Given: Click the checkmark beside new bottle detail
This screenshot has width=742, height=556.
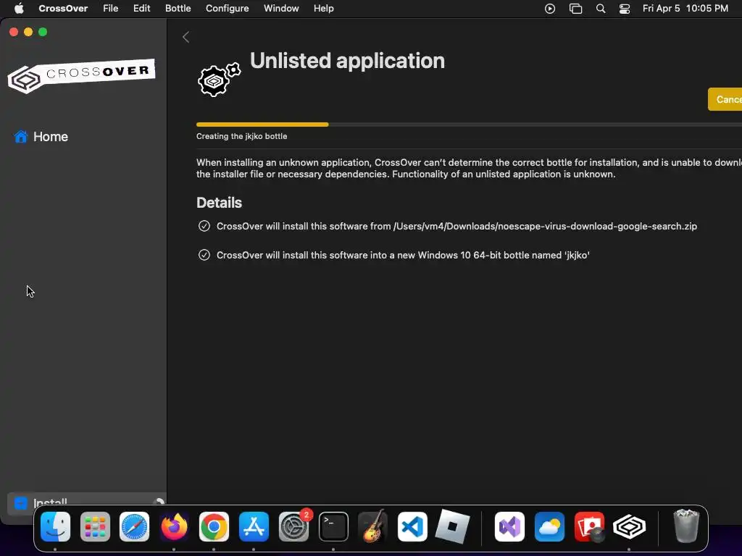Looking at the screenshot, I should coord(204,255).
